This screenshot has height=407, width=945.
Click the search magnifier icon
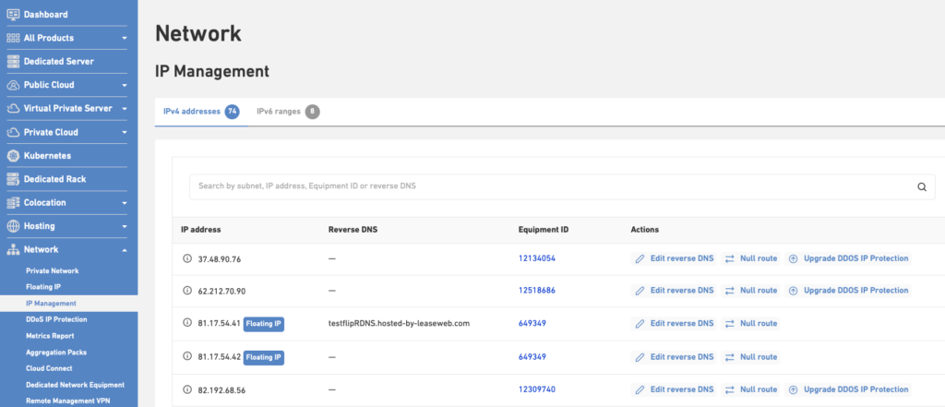point(920,186)
